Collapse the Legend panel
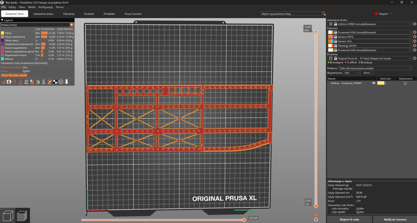Image resolution: width=417 pixels, height=223 pixels. coord(2,20)
